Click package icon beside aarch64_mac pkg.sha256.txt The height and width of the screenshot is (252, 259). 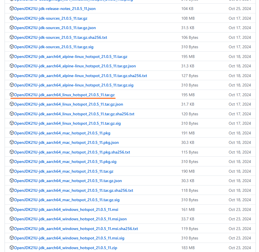11,152
